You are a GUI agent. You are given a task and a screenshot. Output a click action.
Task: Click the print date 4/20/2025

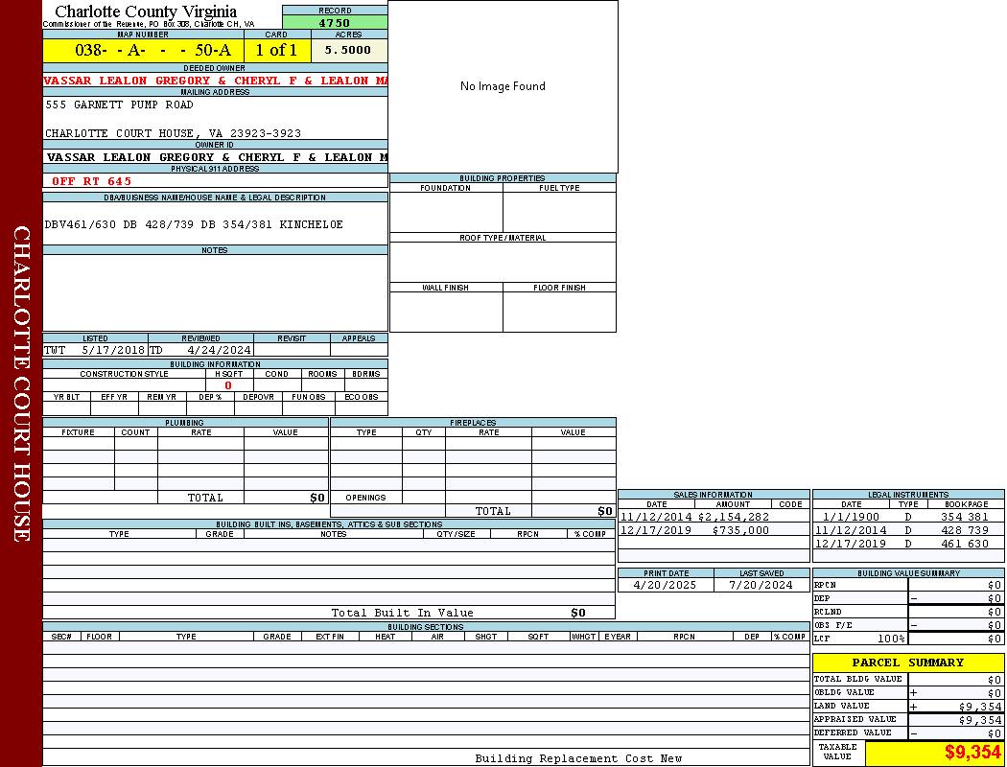click(667, 585)
